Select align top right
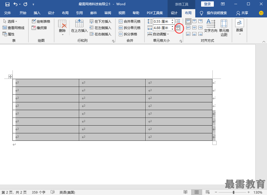 tap(201, 21)
